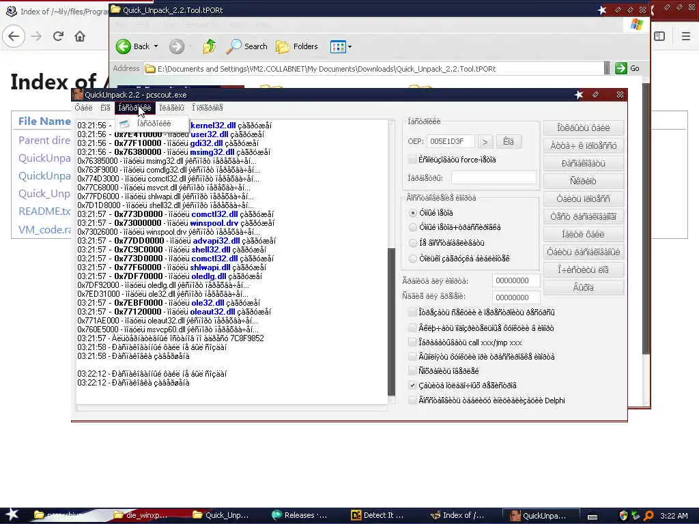699x524 pixels.
Task: Click the browser back arrow
Action: tap(14, 36)
